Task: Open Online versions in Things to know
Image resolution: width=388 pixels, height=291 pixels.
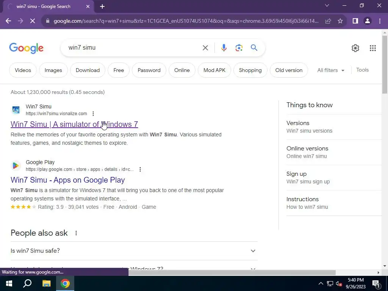Action: [334, 152]
